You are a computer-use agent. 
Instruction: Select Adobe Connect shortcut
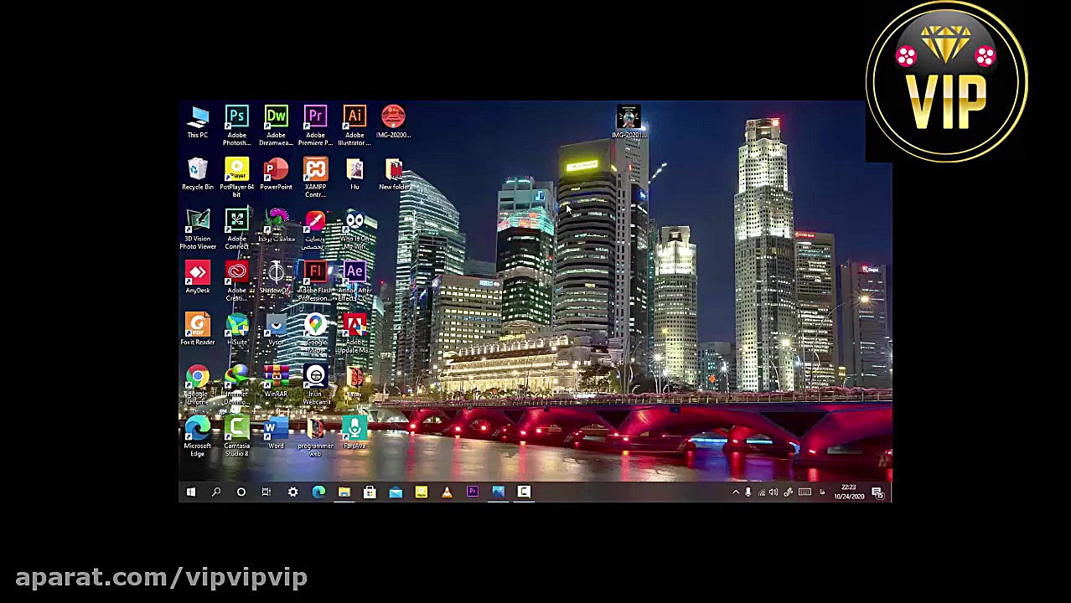(x=237, y=229)
